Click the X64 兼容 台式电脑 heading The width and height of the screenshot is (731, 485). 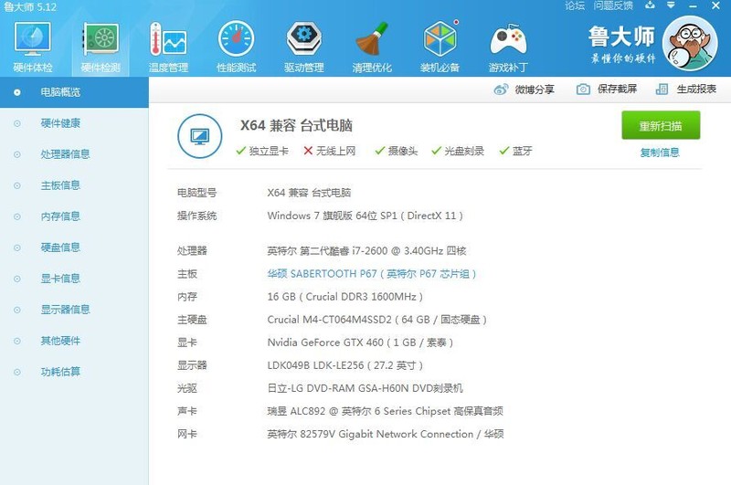click(x=296, y=125)
